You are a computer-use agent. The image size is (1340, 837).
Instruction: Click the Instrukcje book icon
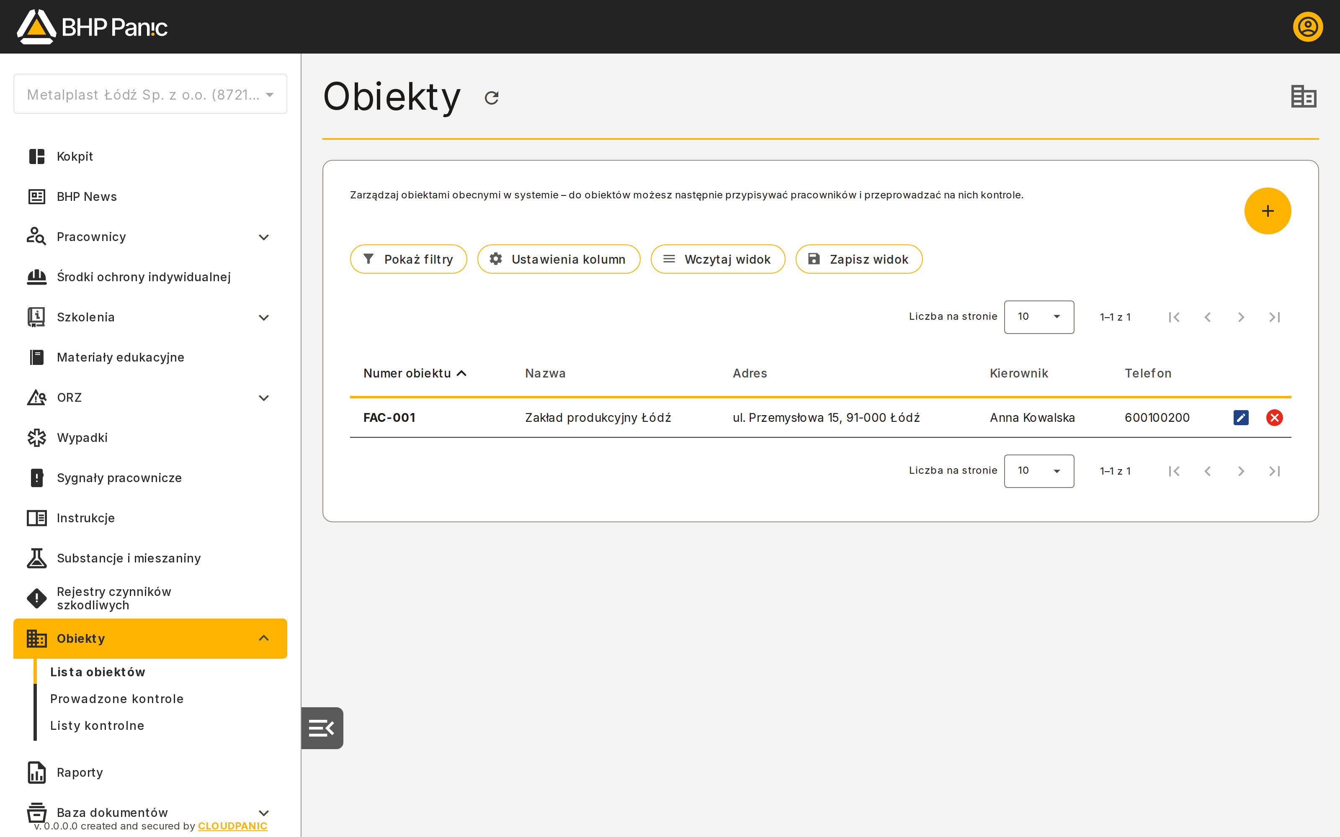(x=36, y=518)
